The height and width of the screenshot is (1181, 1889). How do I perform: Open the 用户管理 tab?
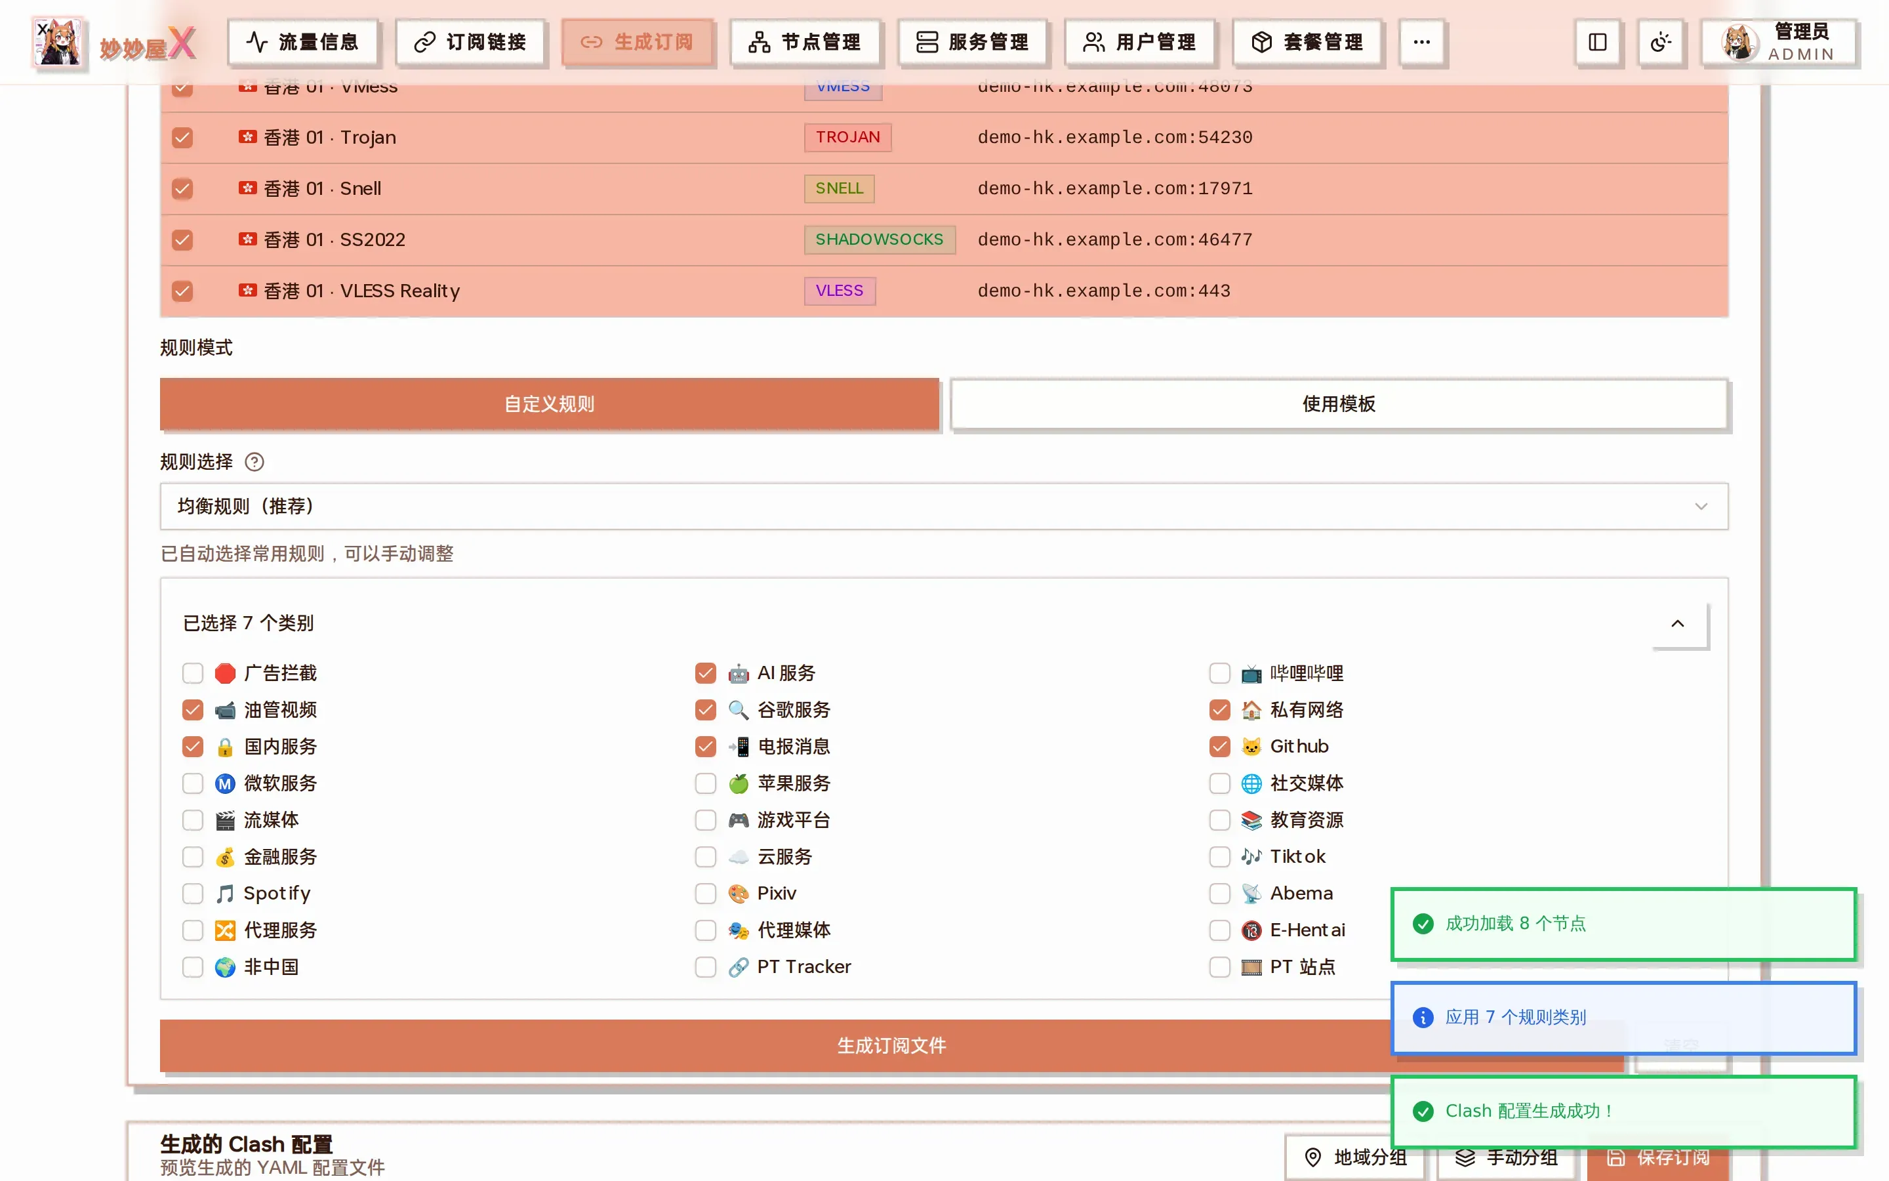1140,42
